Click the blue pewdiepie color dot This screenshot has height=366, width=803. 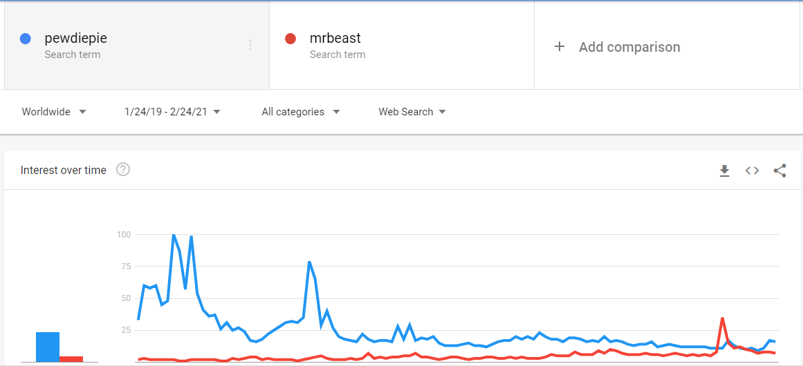point(25,39)
